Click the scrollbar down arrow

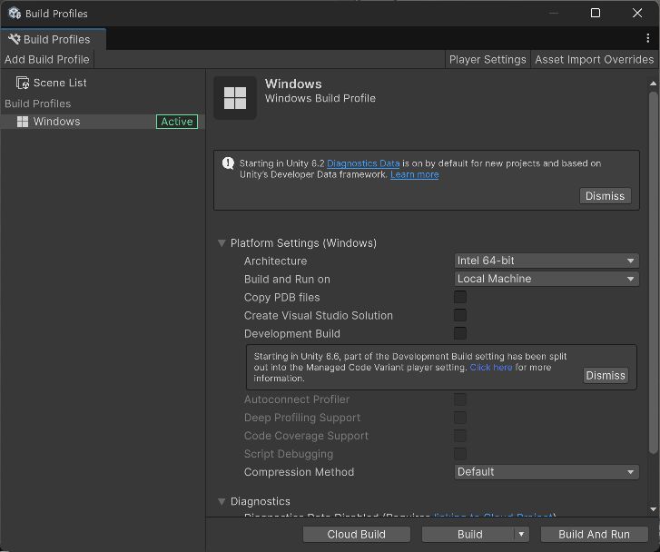coord(653,509)
